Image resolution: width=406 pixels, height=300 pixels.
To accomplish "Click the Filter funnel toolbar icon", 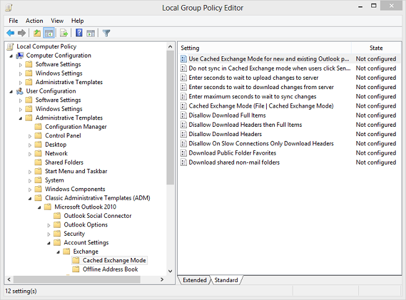I will tap(106, 33).
